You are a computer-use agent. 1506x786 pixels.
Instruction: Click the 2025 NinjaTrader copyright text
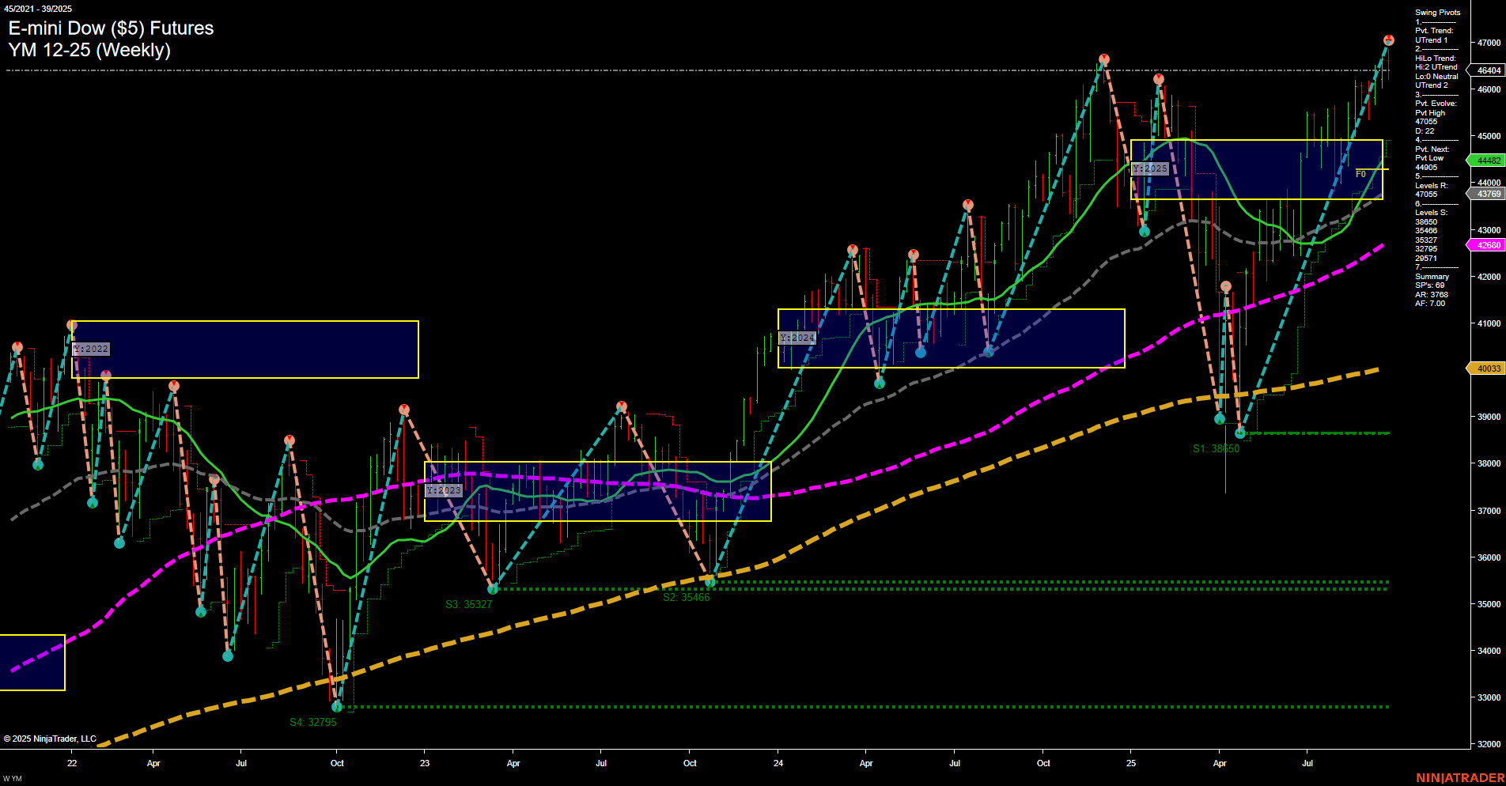tap(49, 738)
